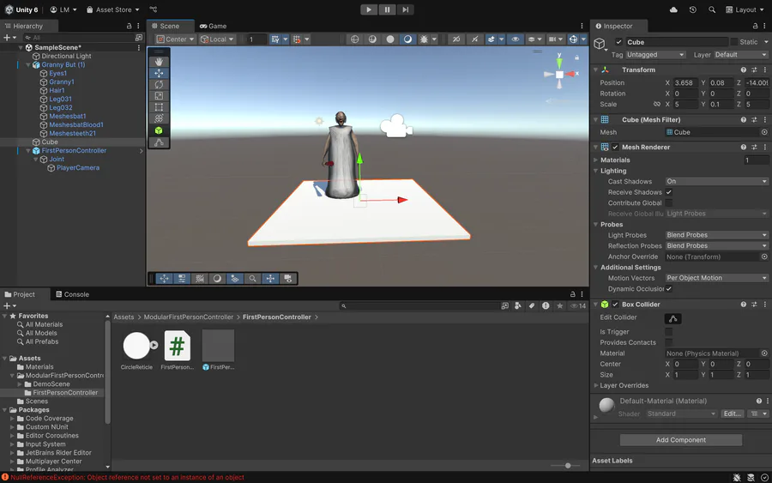Screen dimensions: 772x483
Task: Click Position X value field
Action: 685,82
